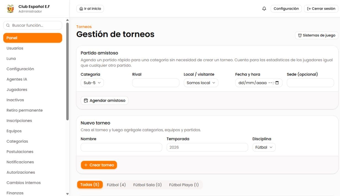Open notifications bell icon
This screenshot has width=340, height=196.
tap(264, 9)
